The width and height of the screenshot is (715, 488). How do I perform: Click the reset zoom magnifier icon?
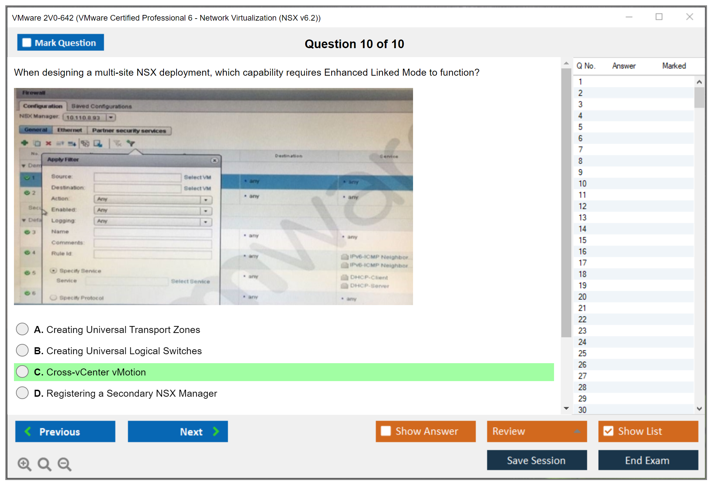pyautogui.click(x=44, y=464)
